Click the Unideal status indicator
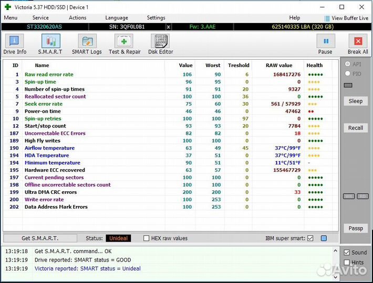The image size is (373, 283). (118, 238)
